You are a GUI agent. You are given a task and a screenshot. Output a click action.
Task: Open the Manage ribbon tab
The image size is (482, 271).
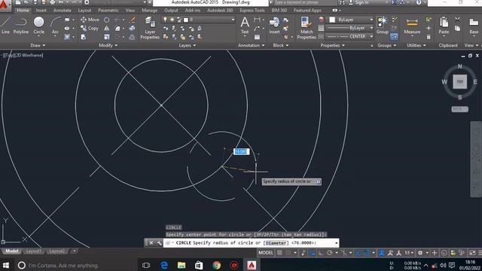click(149, 11)
